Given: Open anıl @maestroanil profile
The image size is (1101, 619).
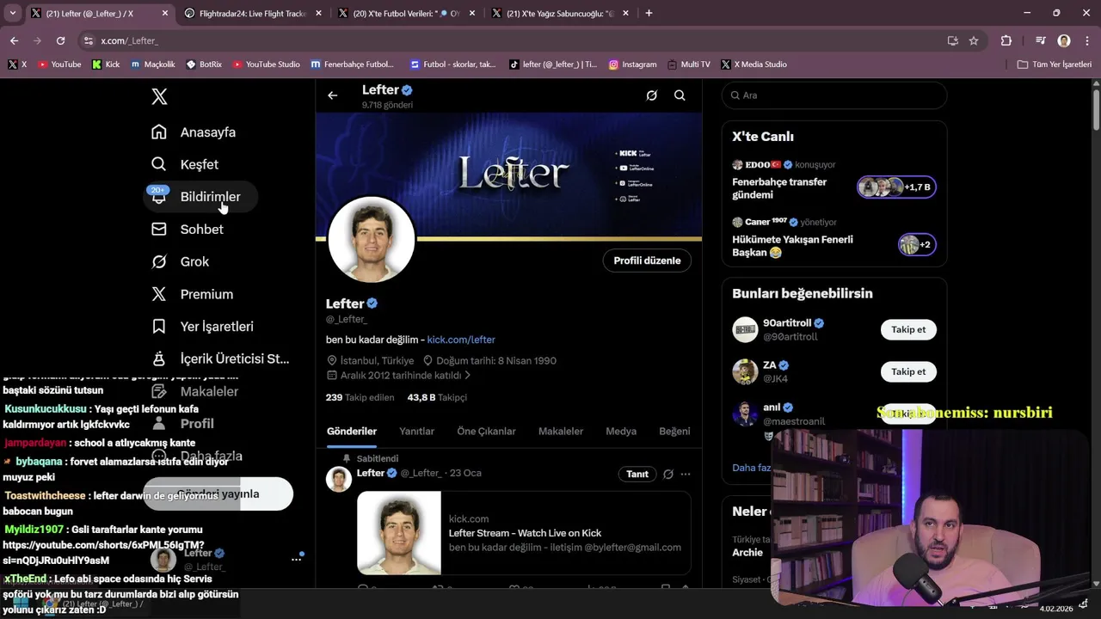Looking at the screenshot, I should tap(793, 414).
